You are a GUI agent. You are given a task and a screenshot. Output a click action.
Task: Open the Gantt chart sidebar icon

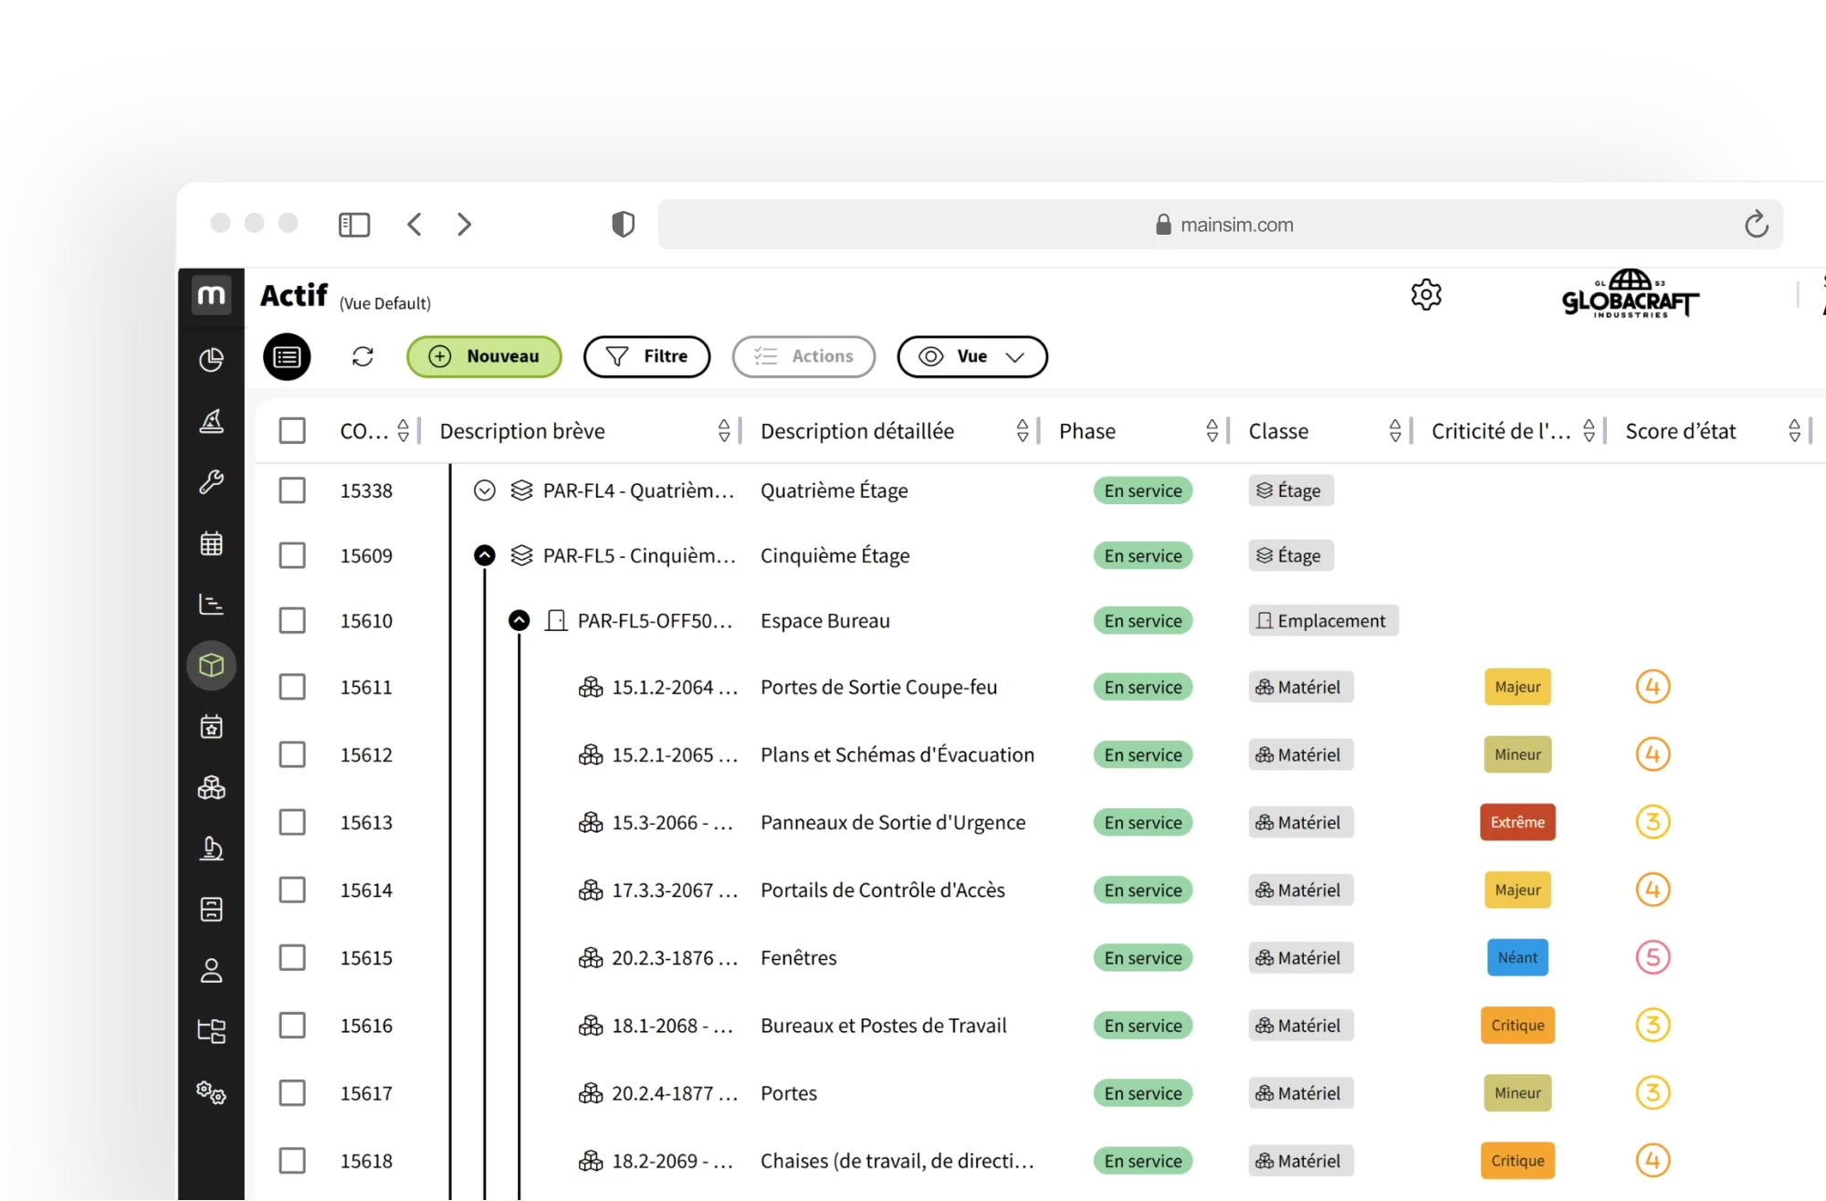point(211,604)
